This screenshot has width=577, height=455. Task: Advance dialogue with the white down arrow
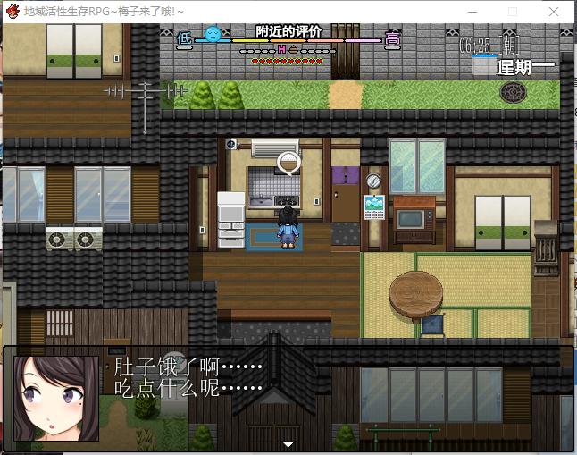(288, 444)
